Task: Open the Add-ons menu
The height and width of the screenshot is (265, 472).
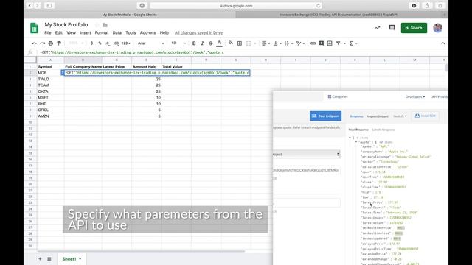Action: point(147,32)
